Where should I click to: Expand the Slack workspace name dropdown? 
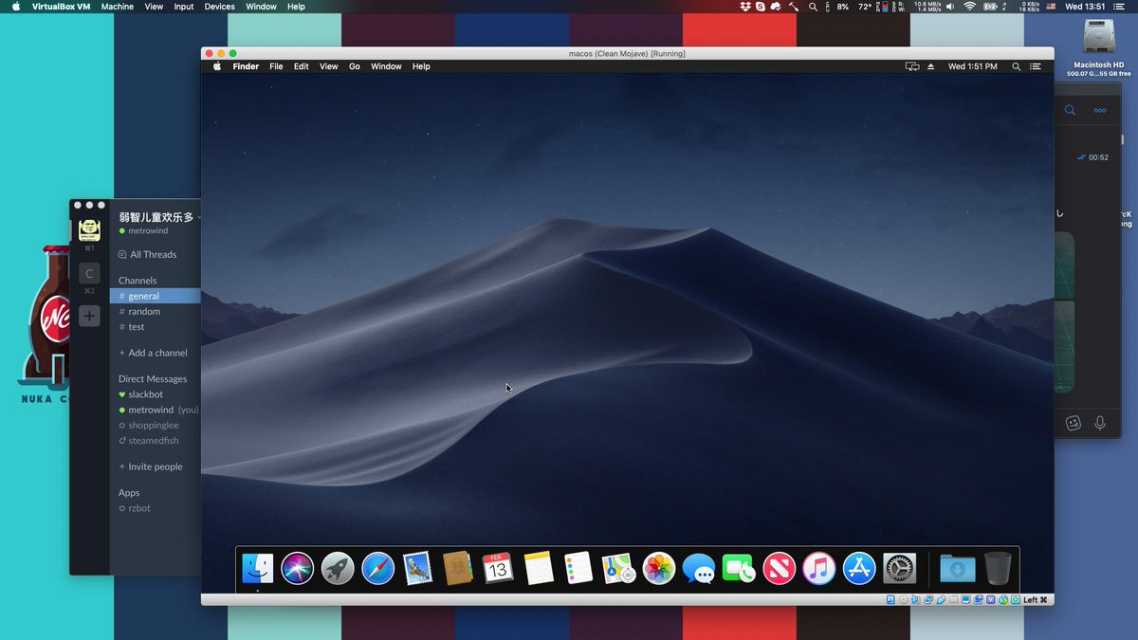pyautogui.click(x=159, y=217)
